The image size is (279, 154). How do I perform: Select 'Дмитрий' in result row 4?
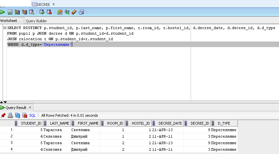79,149
